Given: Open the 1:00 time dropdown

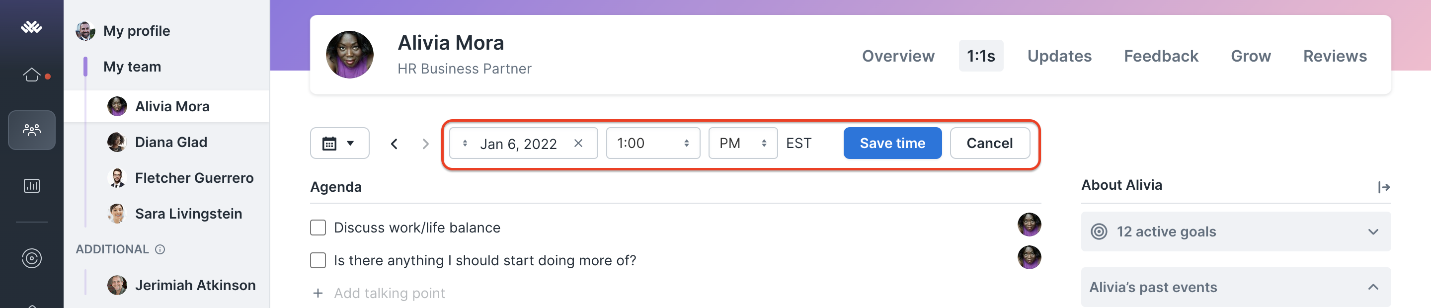Looking at the screenshot, I should 652,143.
